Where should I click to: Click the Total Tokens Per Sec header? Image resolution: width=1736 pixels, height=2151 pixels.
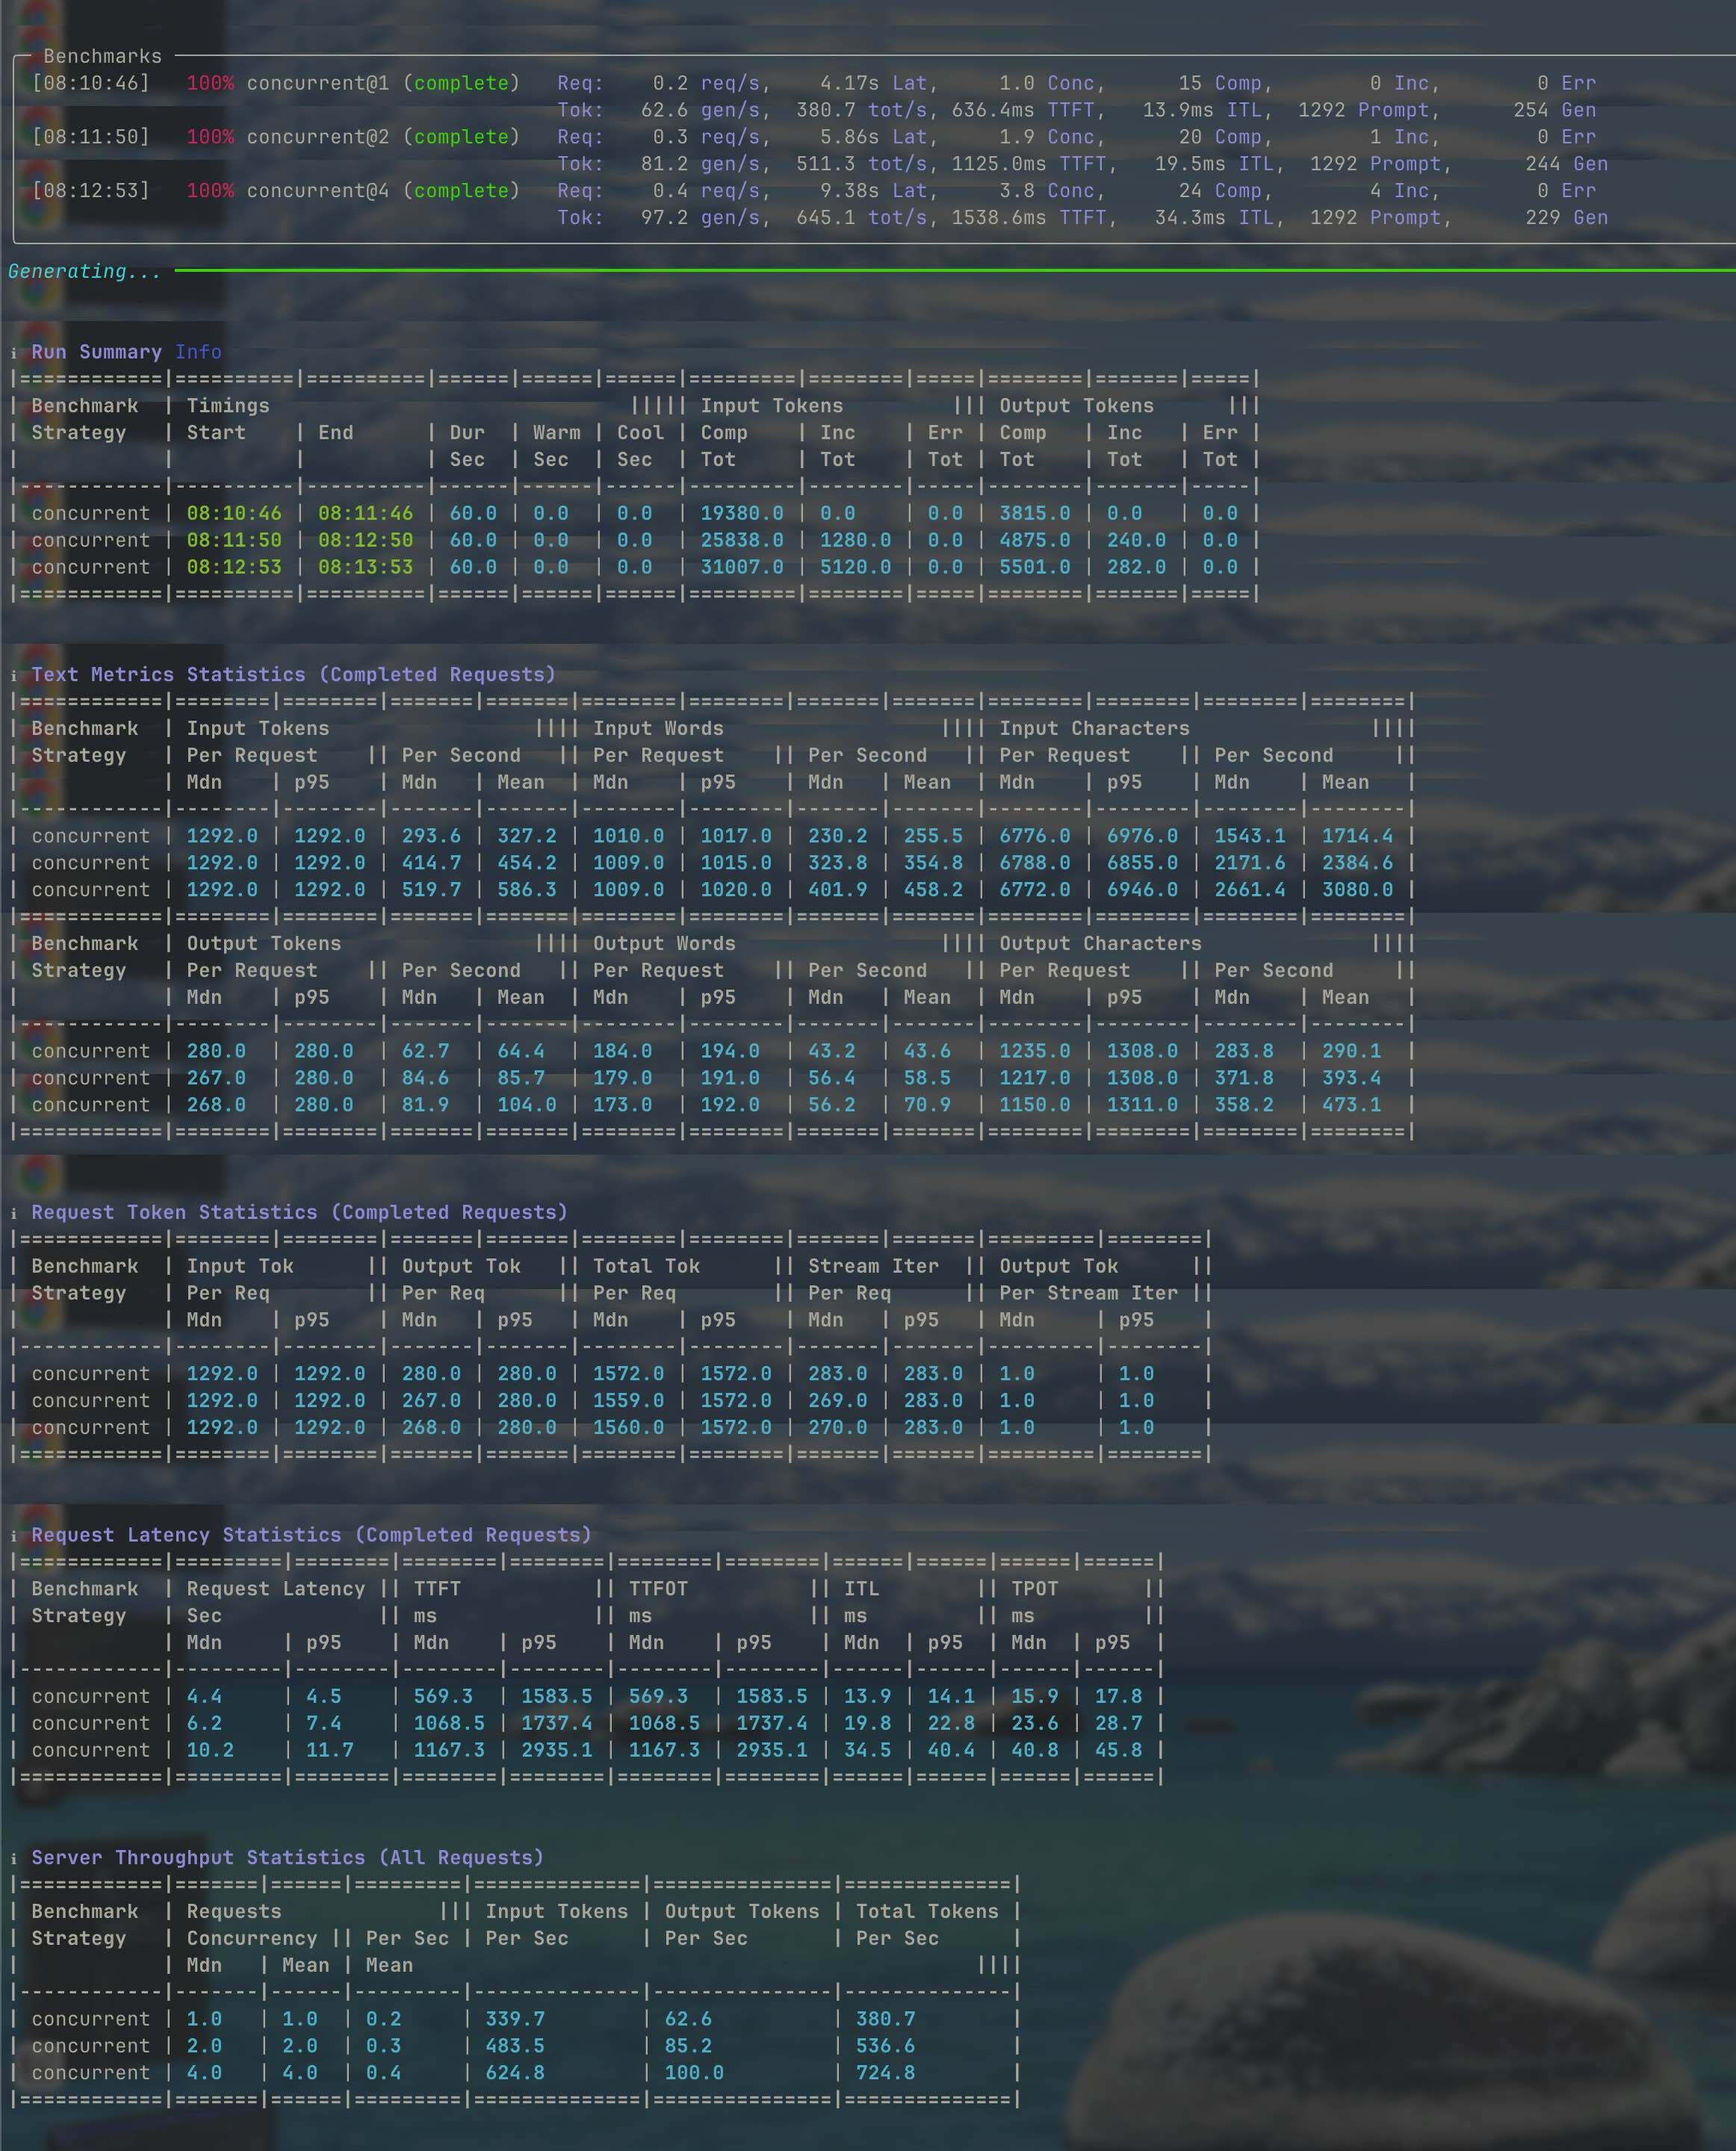click(x=927, y=1925)
